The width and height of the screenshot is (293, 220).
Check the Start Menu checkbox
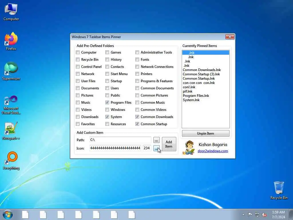107,74
